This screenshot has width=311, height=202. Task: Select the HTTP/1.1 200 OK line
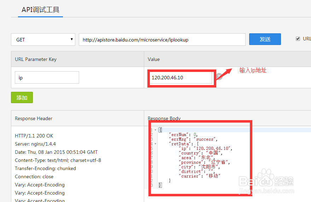point(34,136)
